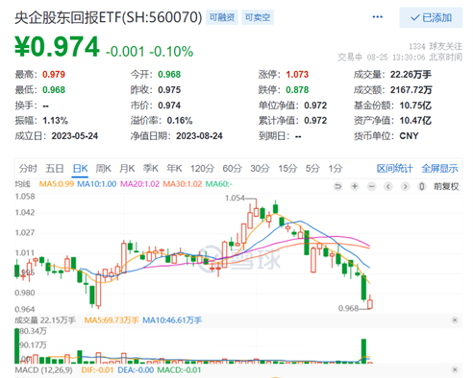Click the MA5:0.99 moving average label

(x=57, y=184)
